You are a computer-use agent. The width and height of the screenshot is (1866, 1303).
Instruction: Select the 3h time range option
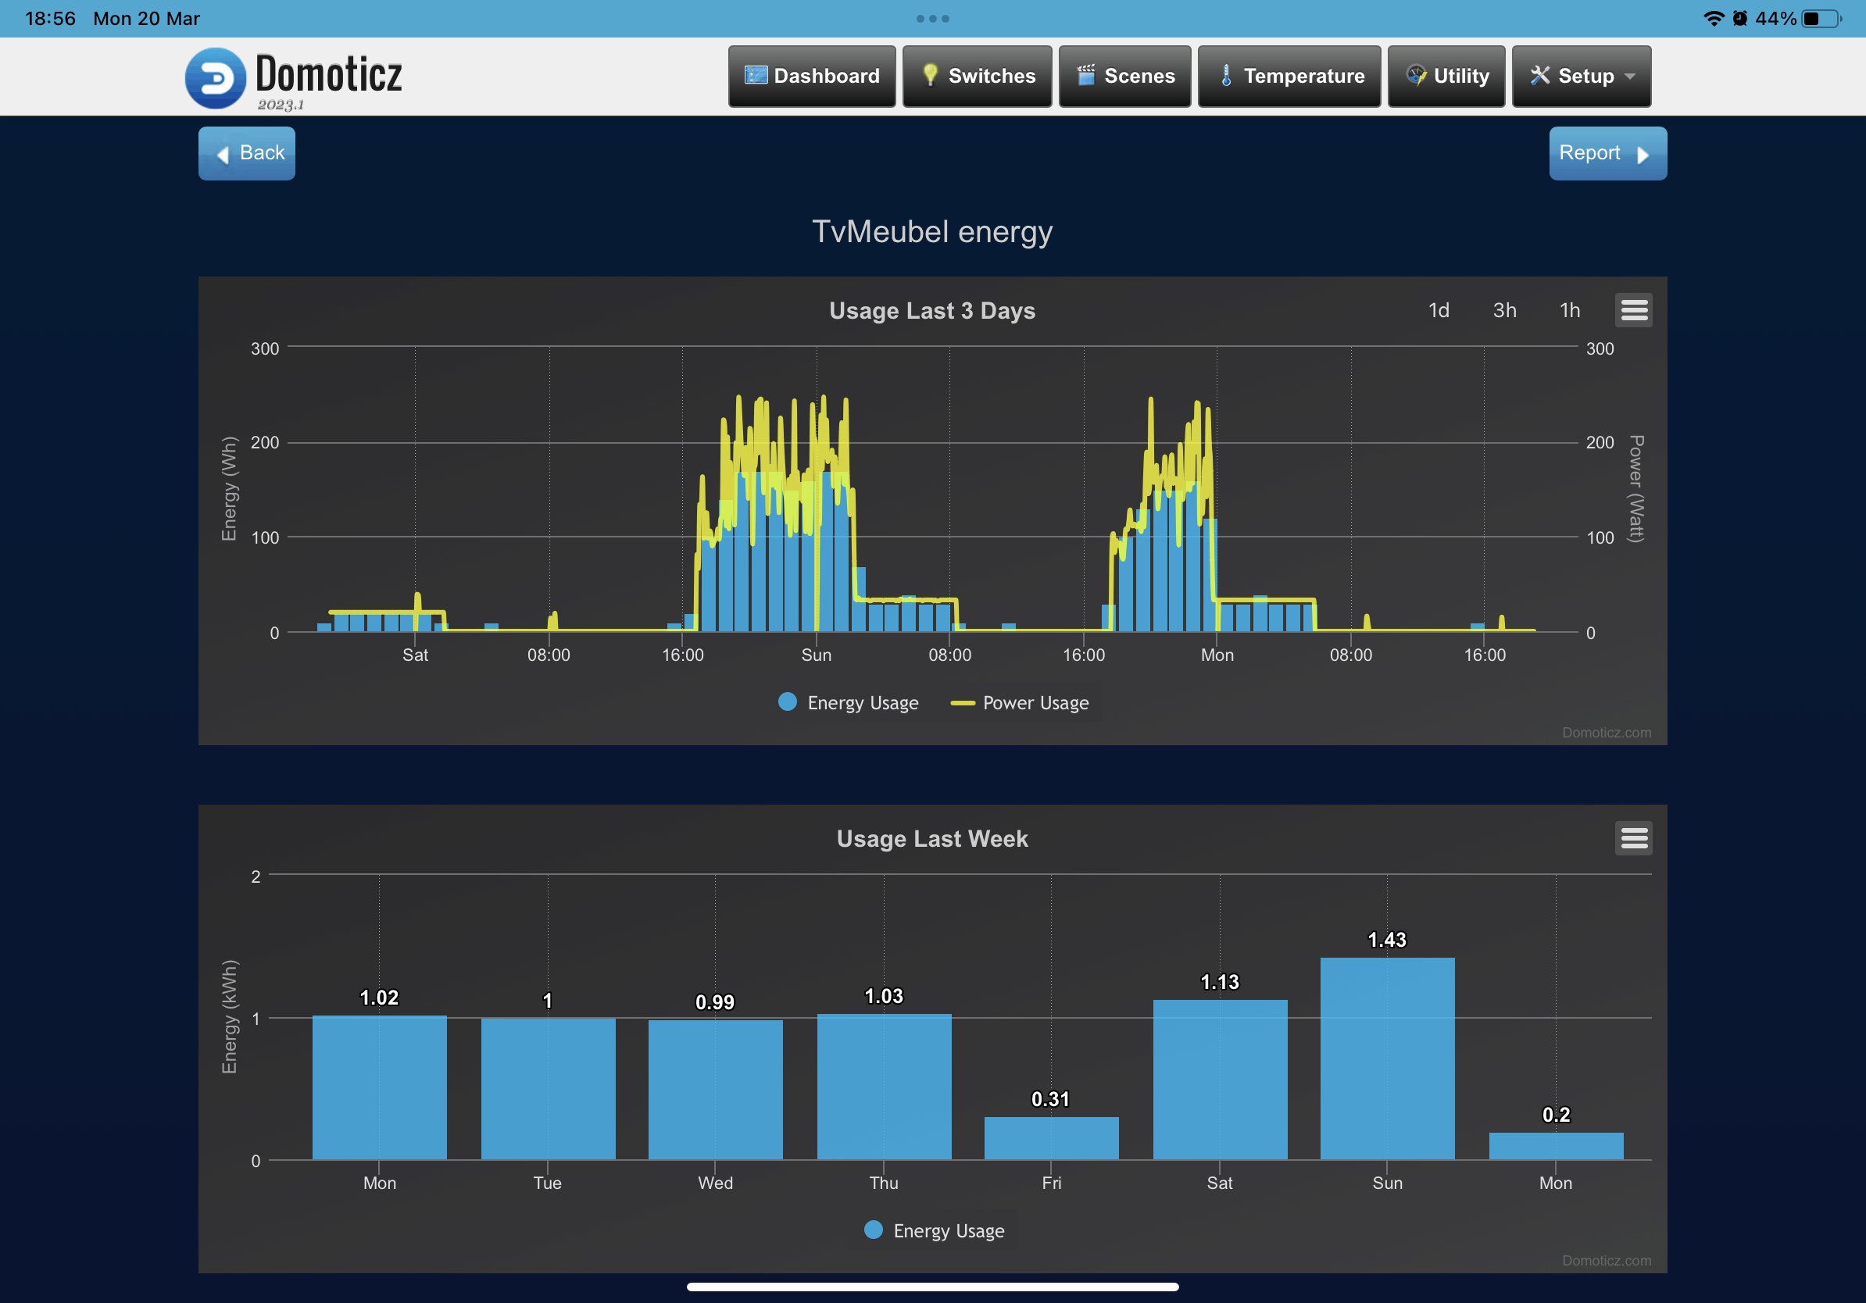[x=1504, y=310]
